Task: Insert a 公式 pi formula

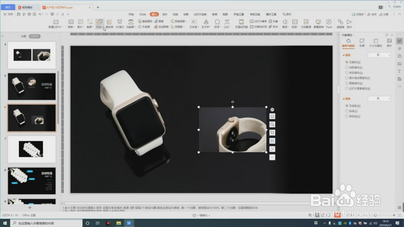Action: pyautogui.click(x=227, y=24)
